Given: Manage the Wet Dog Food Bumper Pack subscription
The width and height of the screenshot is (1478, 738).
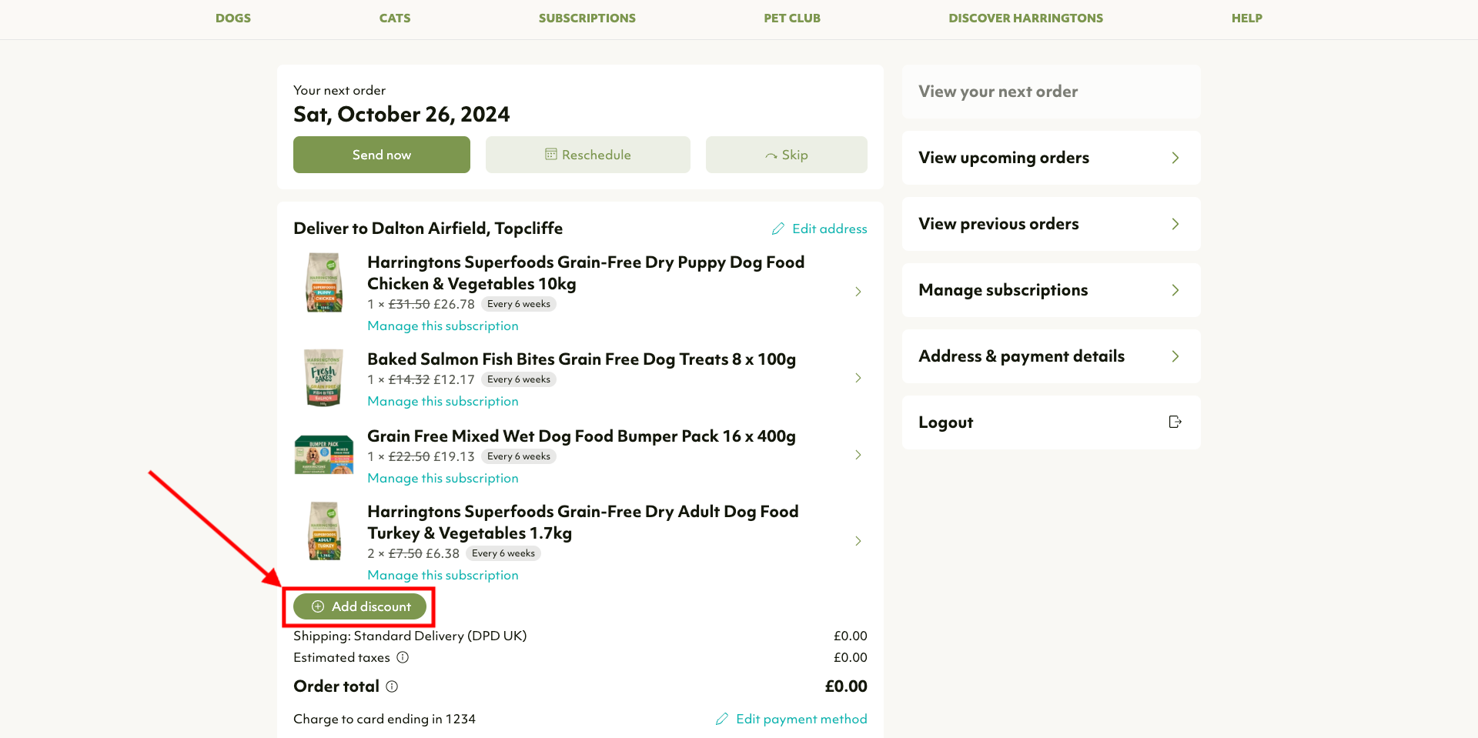Looking at the screenshot, I should point(443,478).
